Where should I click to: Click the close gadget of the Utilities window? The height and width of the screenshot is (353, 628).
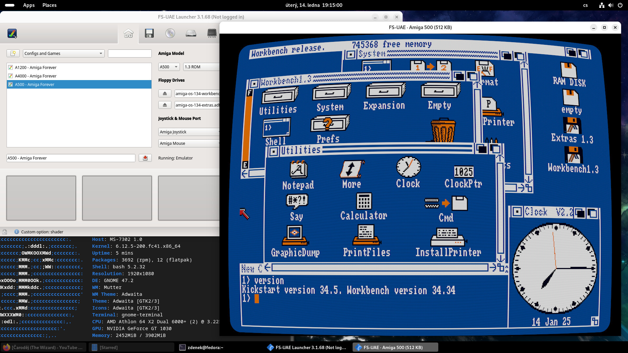273,151
